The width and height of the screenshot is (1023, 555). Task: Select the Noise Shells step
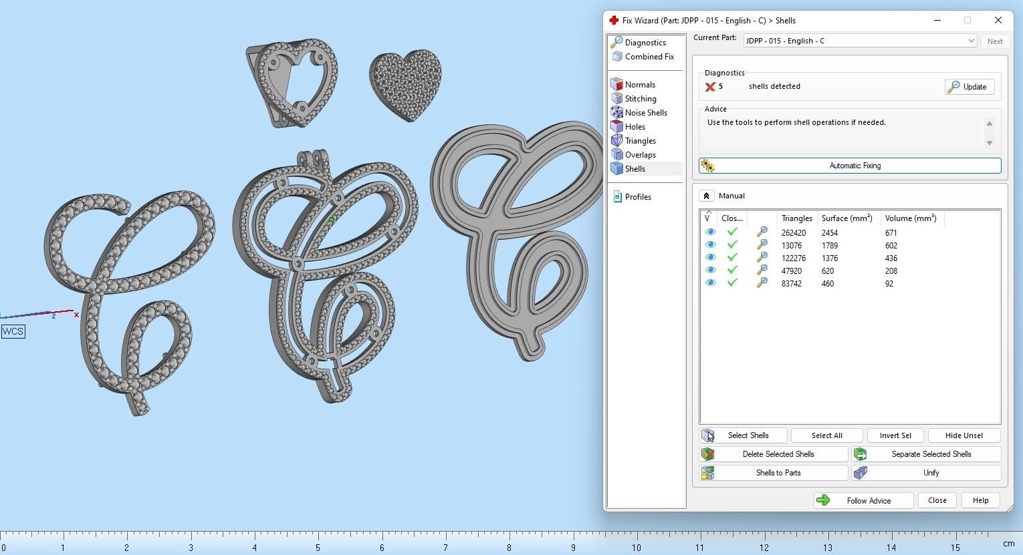646,112
